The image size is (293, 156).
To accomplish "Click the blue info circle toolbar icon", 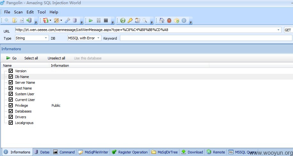I will 184,20.
